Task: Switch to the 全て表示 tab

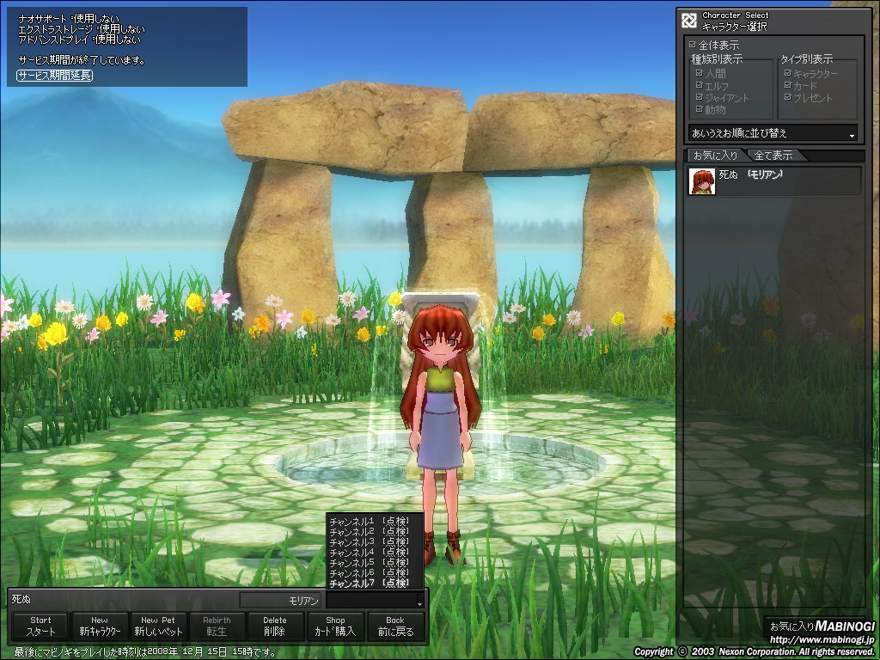Action: [773, 156]
